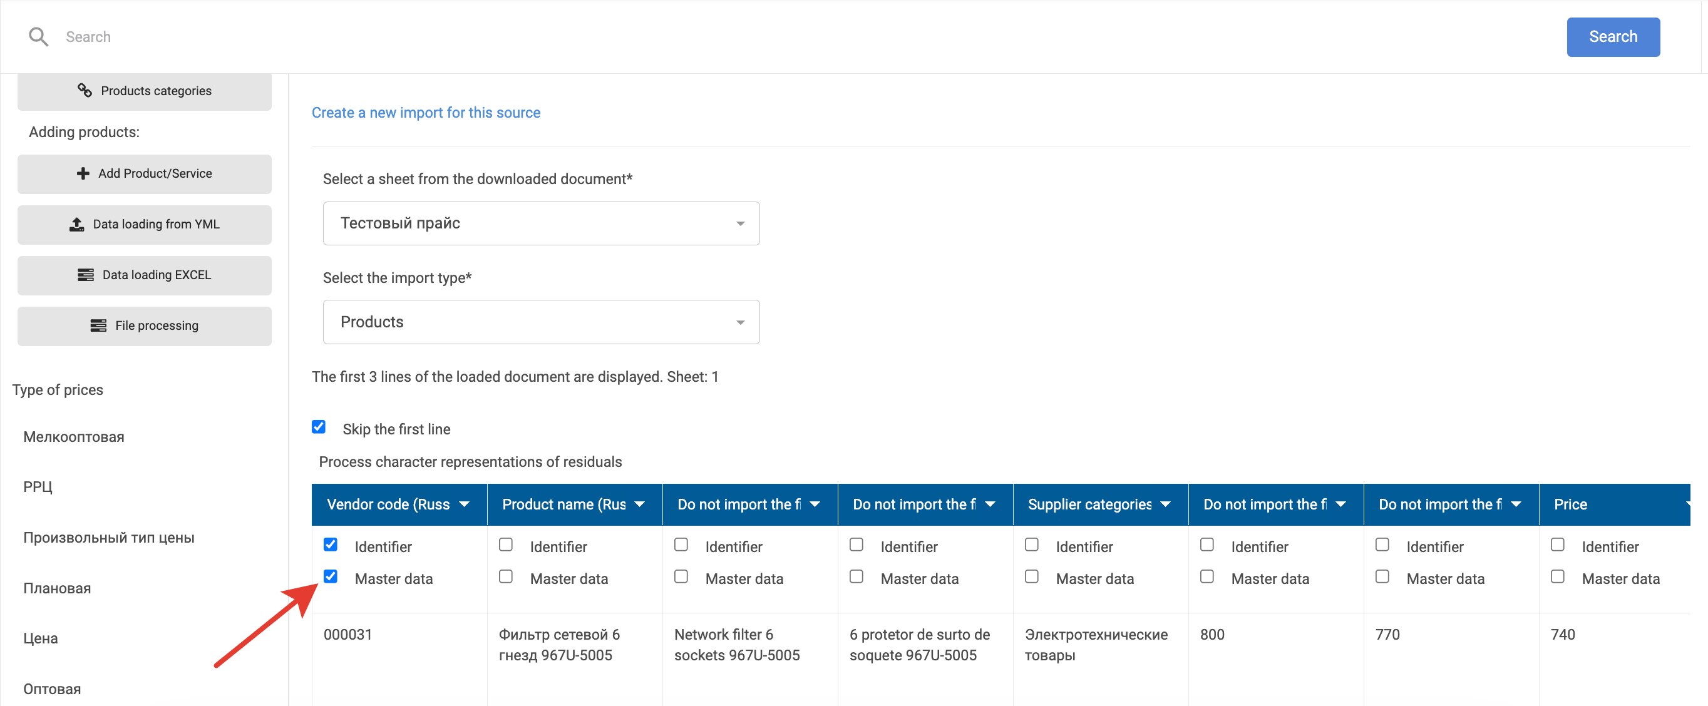Open Supplier categories column dropdown
Screen dimensions: 1708x706
pyautogui.click(x=1165, y=504)
